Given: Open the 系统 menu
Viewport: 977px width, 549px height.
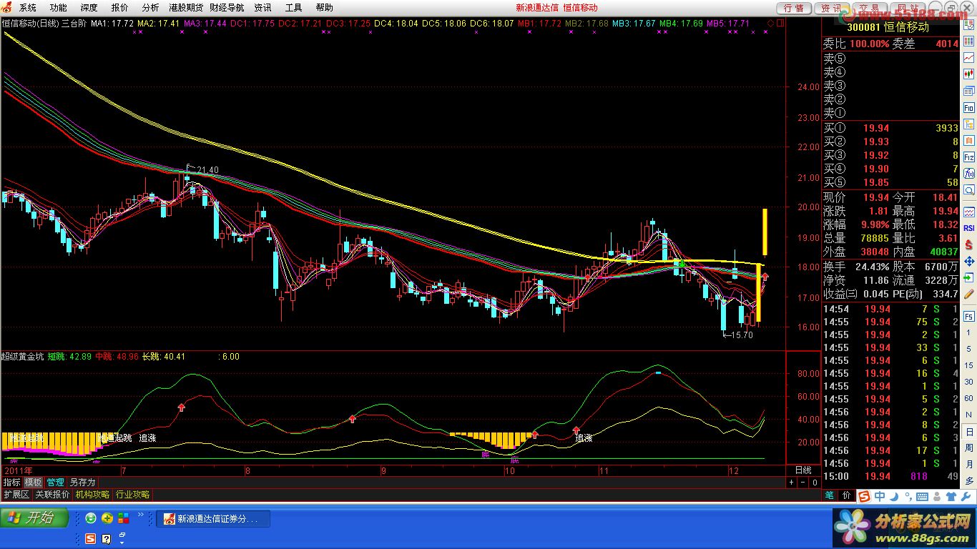Looking at the screenshot, I should [27, 8].
